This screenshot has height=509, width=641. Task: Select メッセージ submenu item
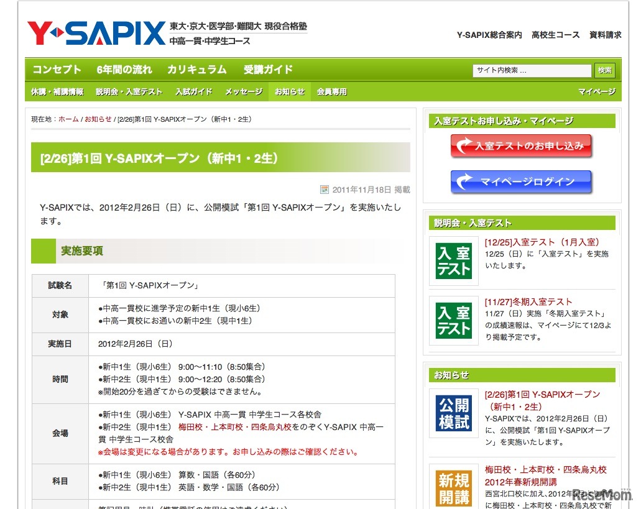244,92
